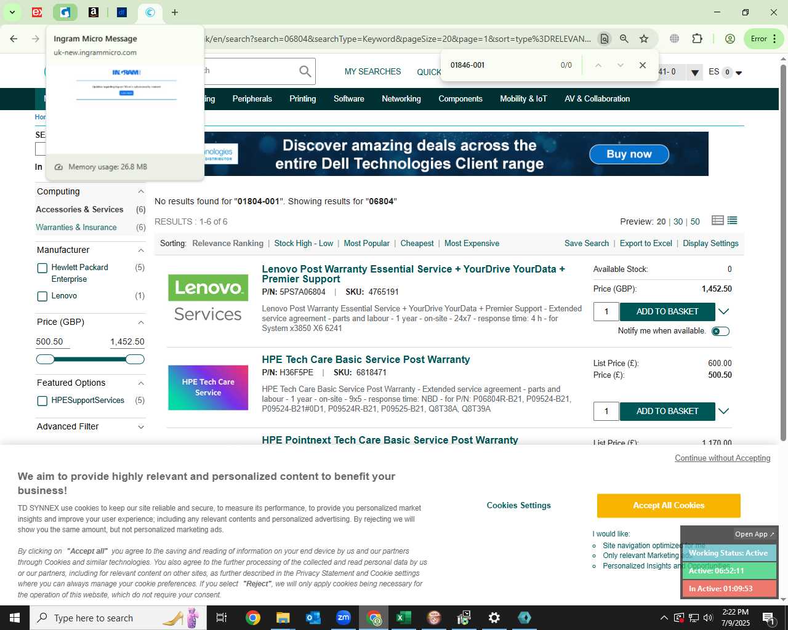Click the minimum price slider handle

[x=46, y=359]
